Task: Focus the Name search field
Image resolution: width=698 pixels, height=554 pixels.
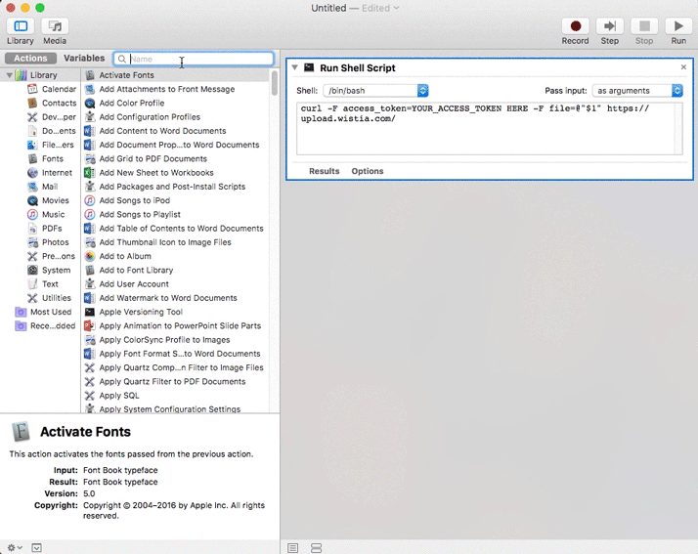Action: pyautogui.click(x=194, y=59)
